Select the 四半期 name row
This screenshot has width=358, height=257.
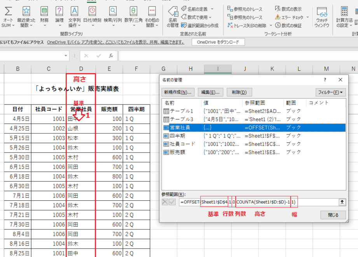pyautogui.click(x=254, y=136)
